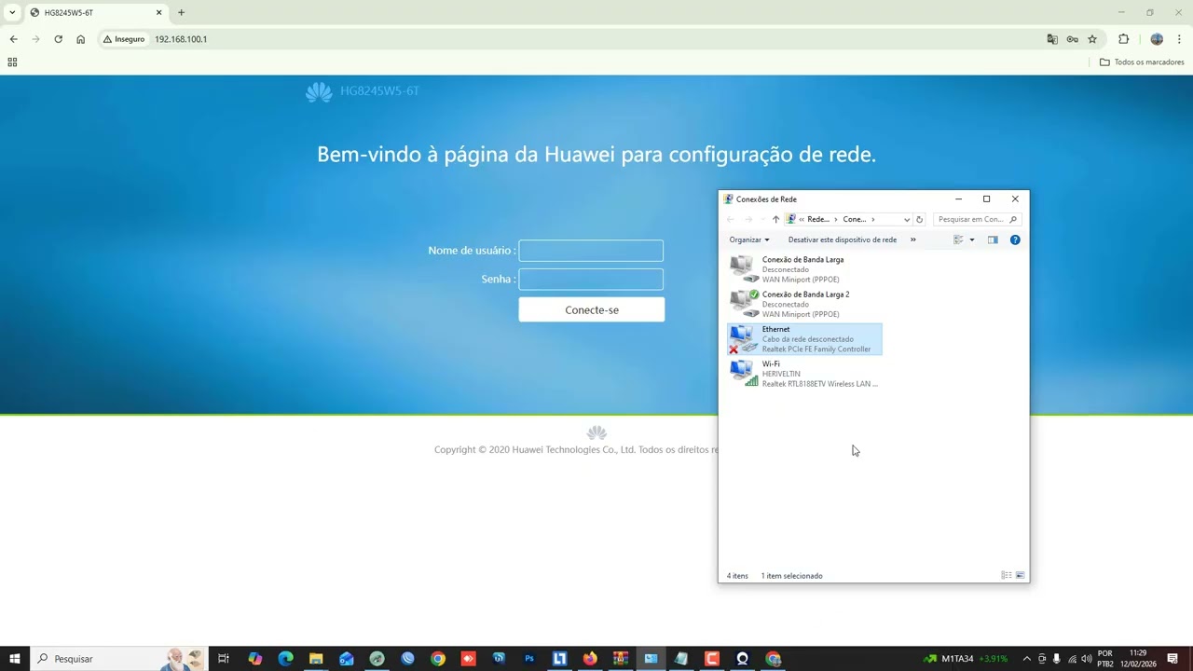Select the Wi-Fi HERIVELTIN adapter
The height and width of the screenshot is (671, 1193).
coord(804,374)
